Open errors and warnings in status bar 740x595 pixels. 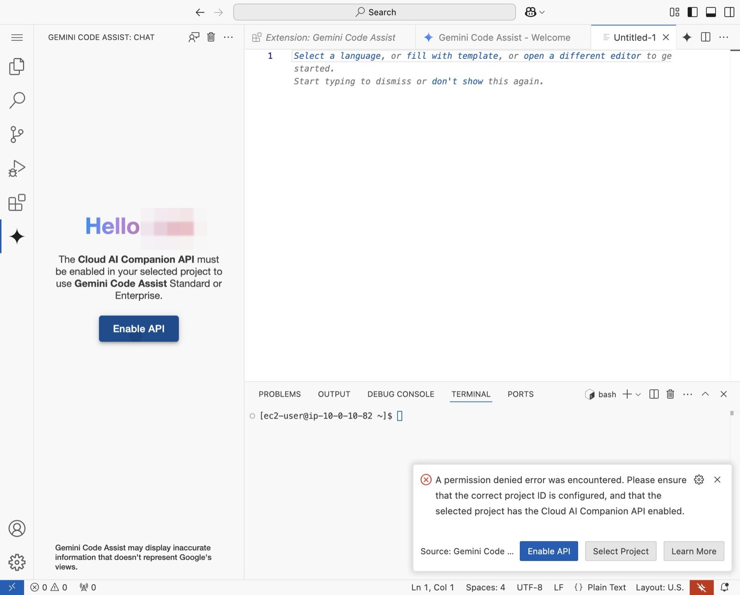coord(49,587)
